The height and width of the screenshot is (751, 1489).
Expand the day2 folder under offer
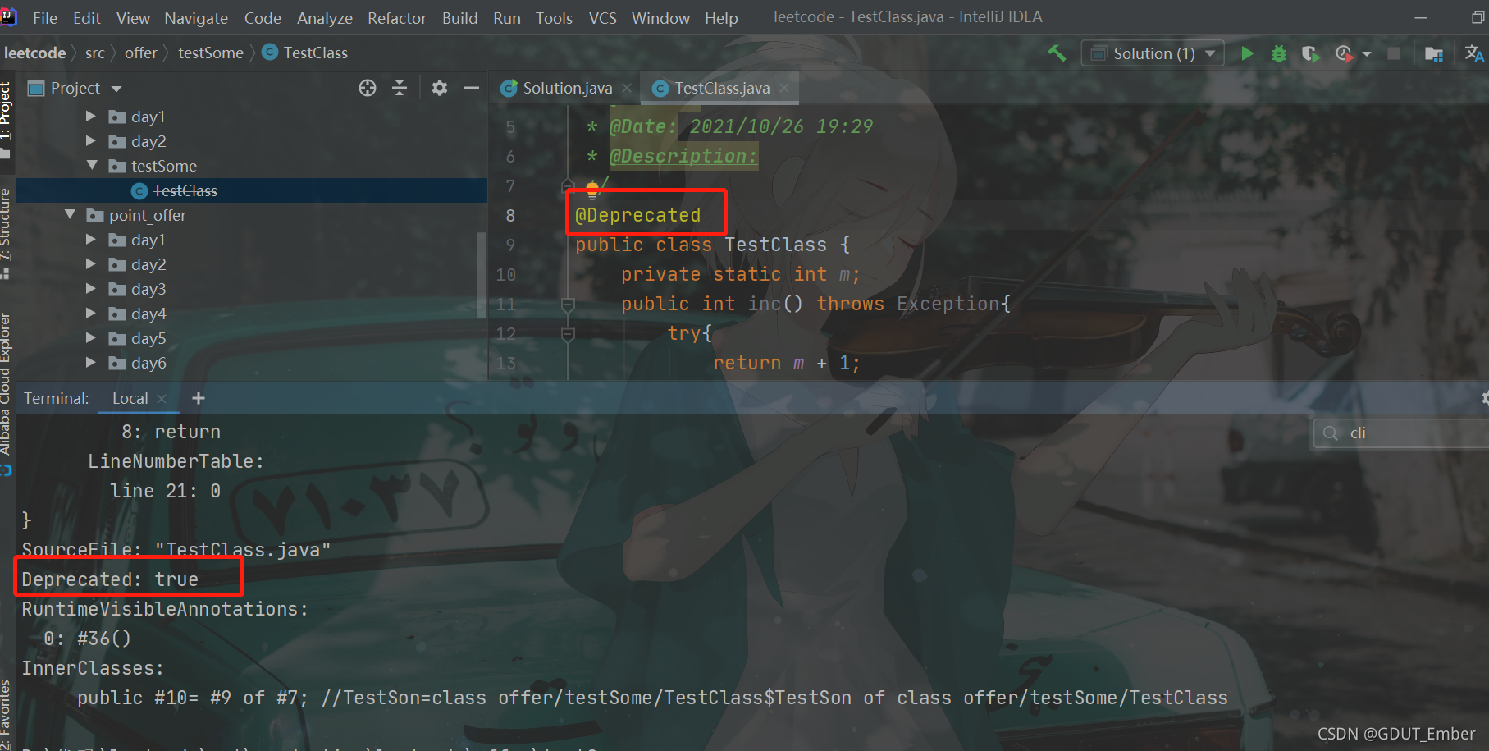coord(91,141)
